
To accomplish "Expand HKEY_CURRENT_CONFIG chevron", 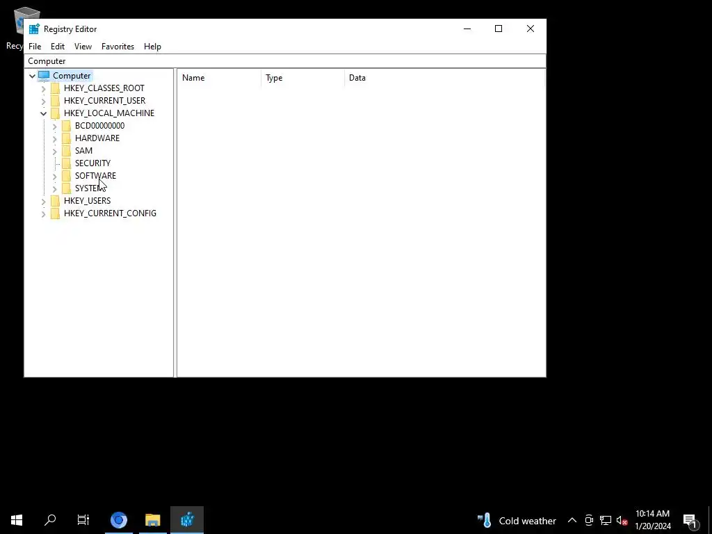I will 44,213.
